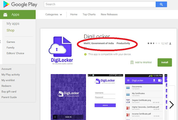178x120 pixels.
Task: Click the Add to Wishlist text
Action: click(x=144, y=62)
